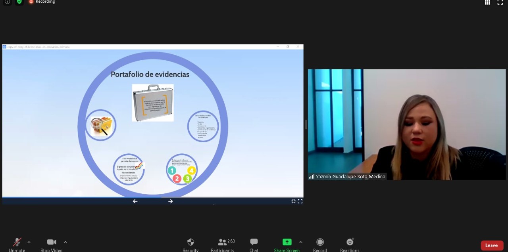This screenshot has width=508, height=252.
Task: Click the presentation progress bar
Action: [153, 197]
